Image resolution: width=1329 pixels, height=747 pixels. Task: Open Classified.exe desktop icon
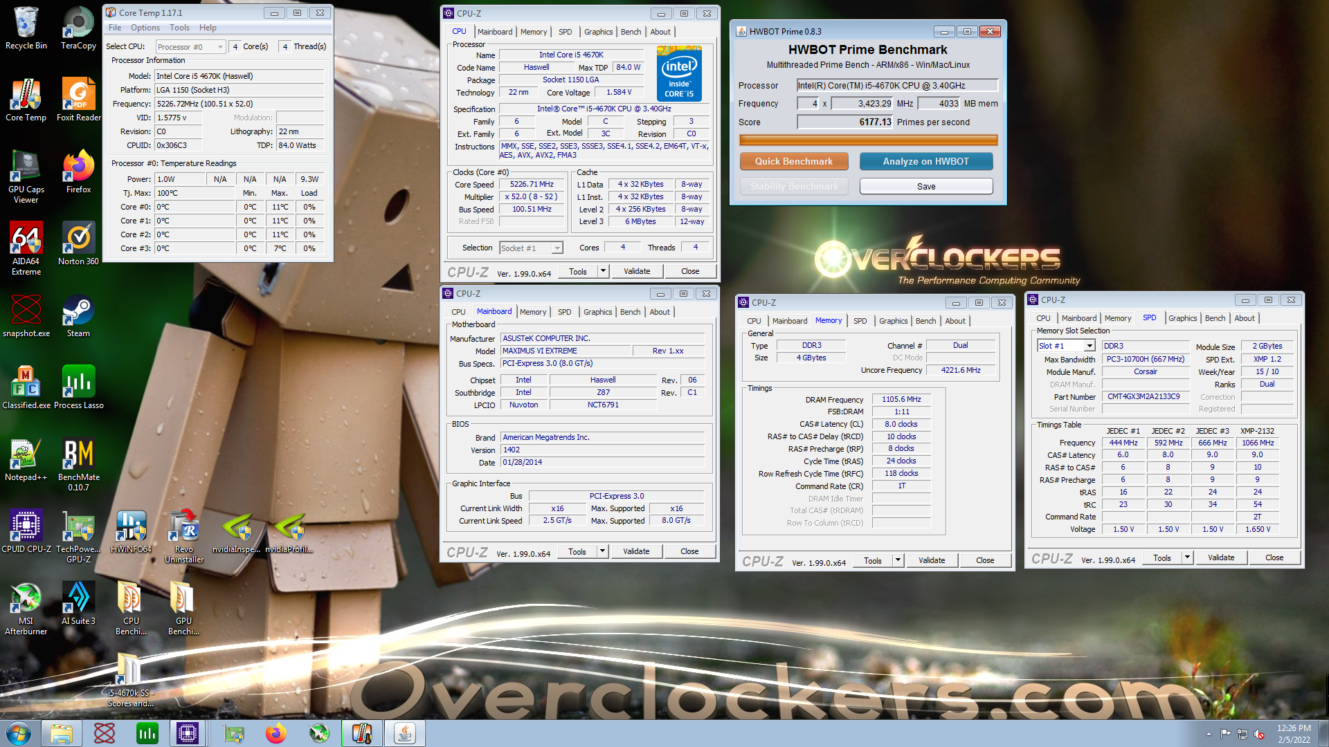click(26, 387)
